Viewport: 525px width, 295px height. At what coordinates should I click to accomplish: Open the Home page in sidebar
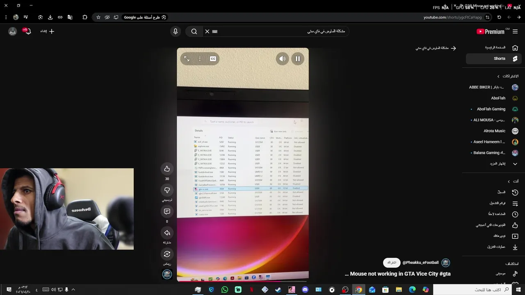click(x=494, y=48)
